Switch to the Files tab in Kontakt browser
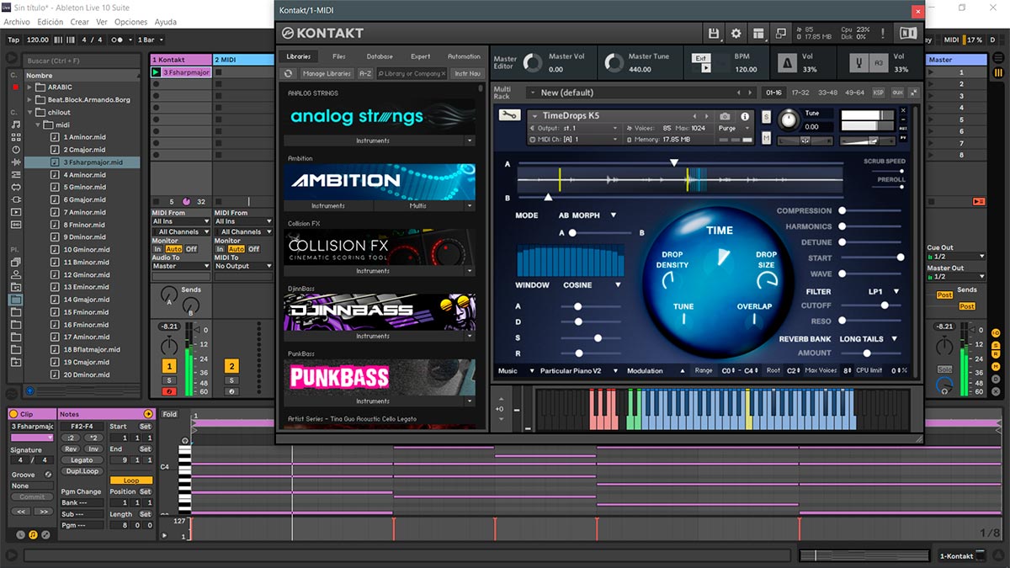This screenshot has height=568, width=1010. click(x=339, y=56)
